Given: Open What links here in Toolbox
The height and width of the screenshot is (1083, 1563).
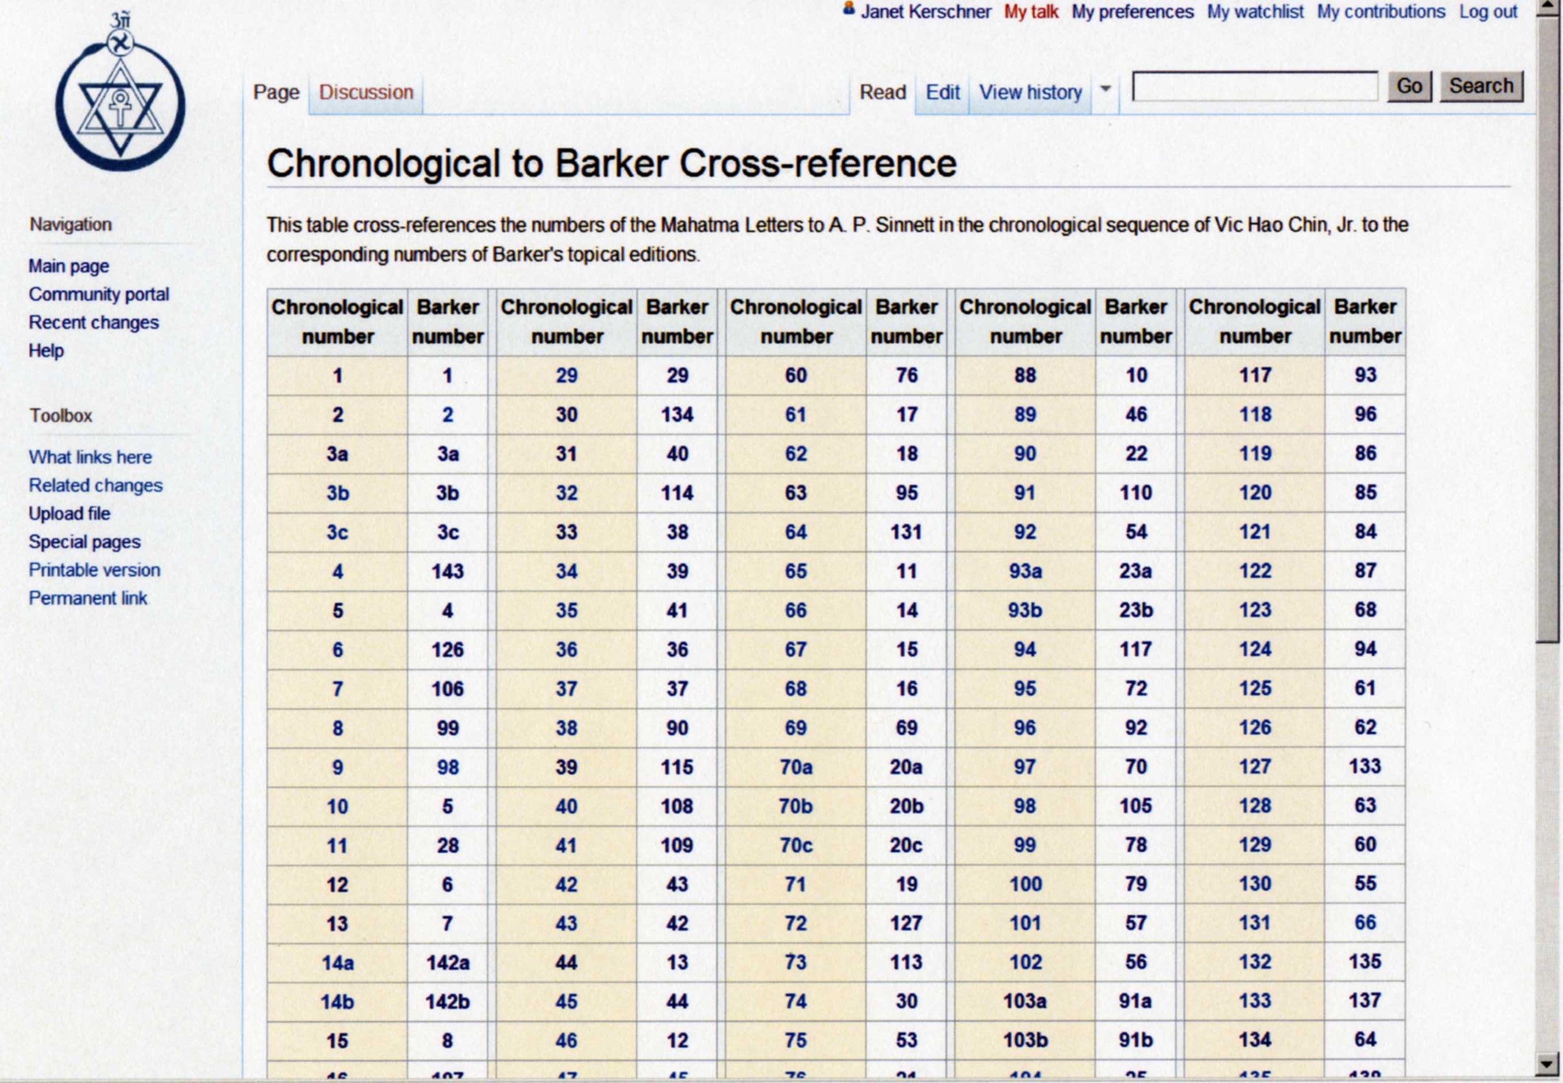Looking at the screenshot, I should pos(90,456).
